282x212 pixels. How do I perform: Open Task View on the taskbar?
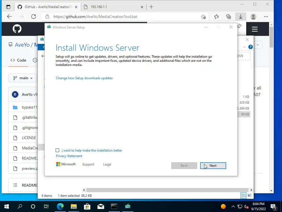click(46, 206)
